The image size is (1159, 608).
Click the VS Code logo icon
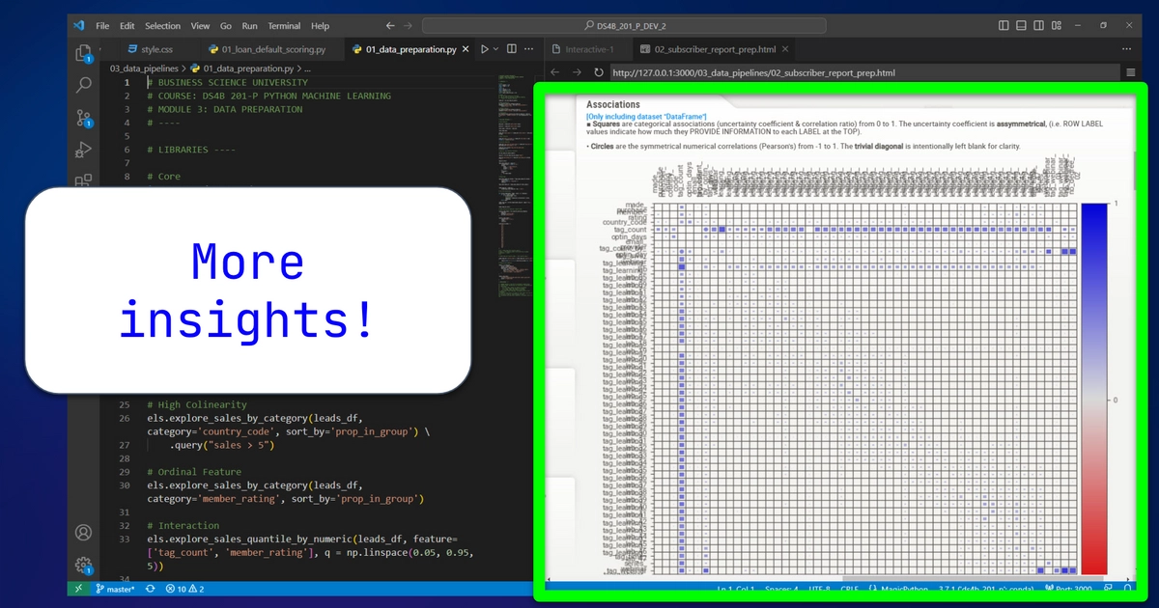click(79, 25)
